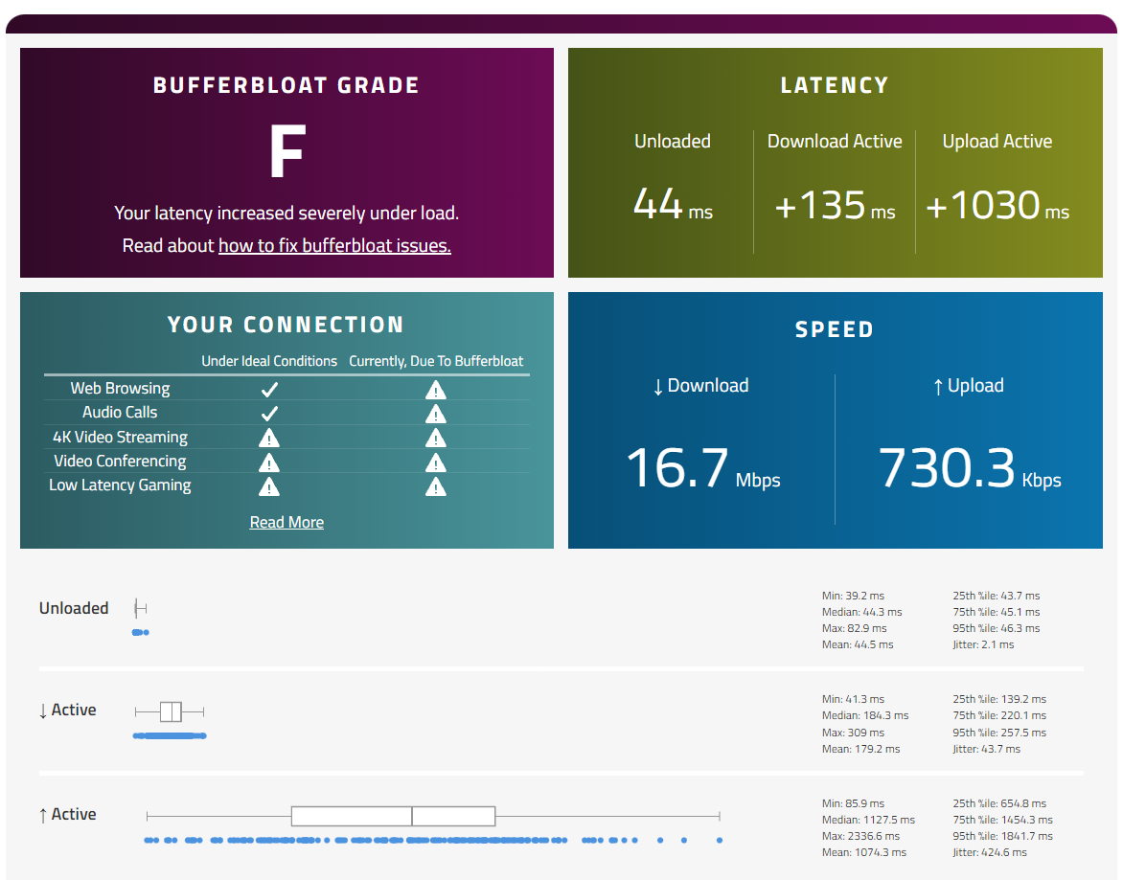Viewport: 1123px width, 880px height.
Task: Select the 44 ms Unloaded latency value
Action: coord(672,204)
